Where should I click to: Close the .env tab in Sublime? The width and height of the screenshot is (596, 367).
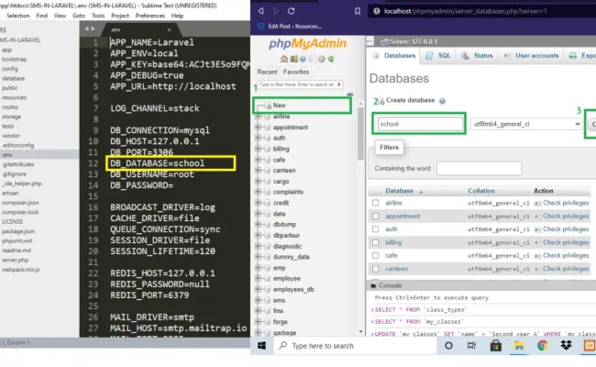pyautogui.click(x=169, y=29)
